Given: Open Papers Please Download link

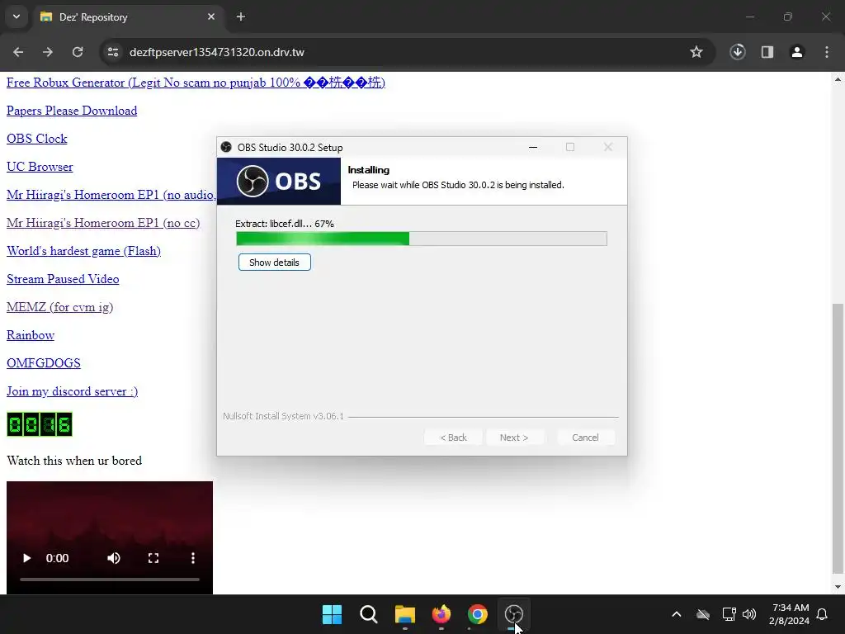Looking at the screenshot, I should click(72, 111).
